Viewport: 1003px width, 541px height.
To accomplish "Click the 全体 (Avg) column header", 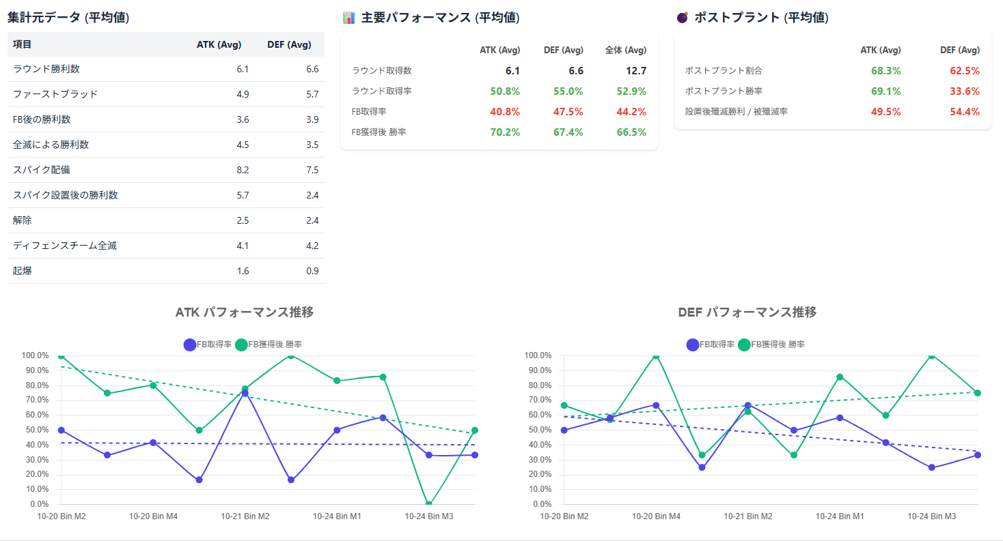I will pos(625,50).
